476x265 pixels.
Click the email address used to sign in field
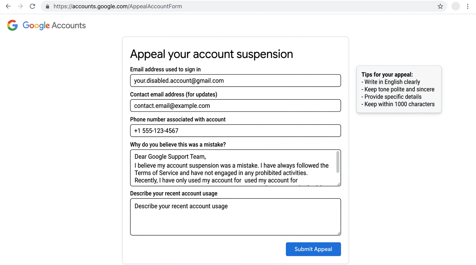[235, 80]
